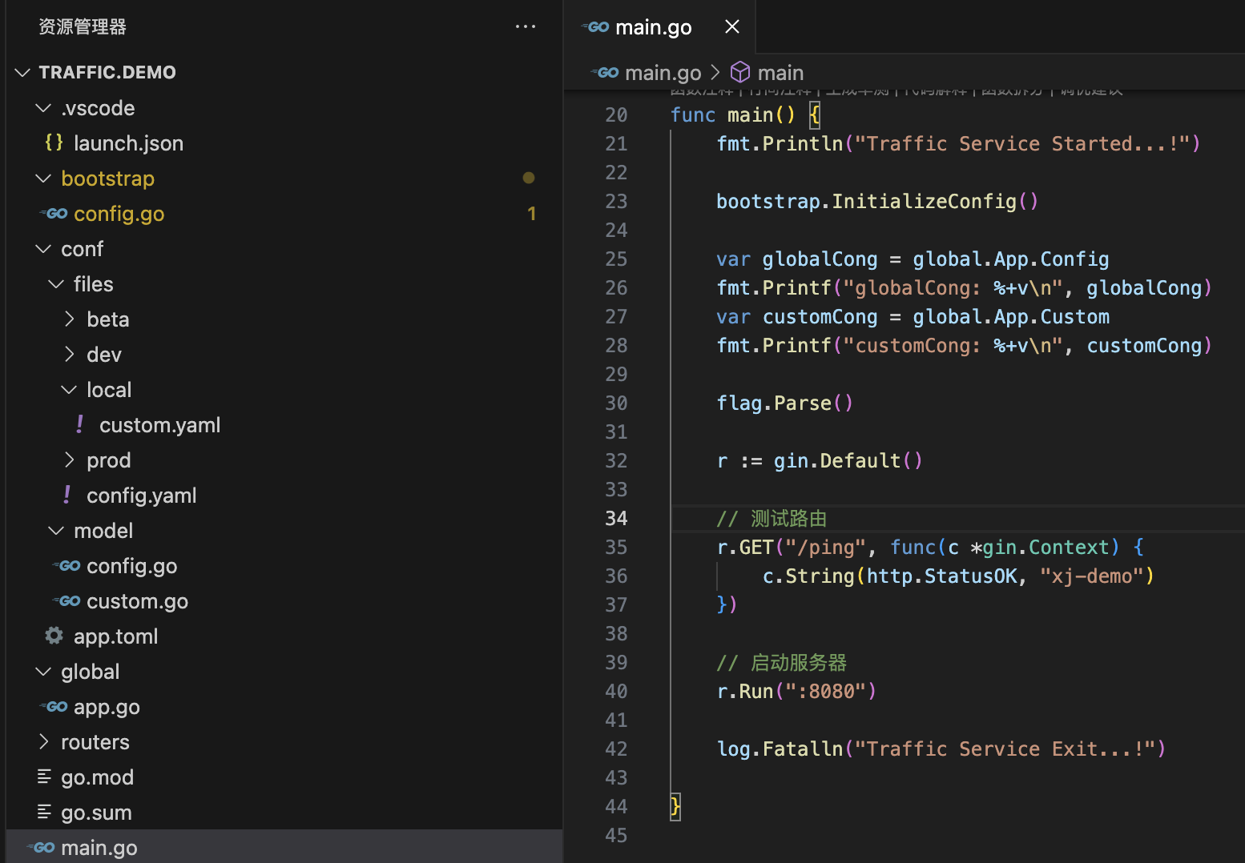
Task: Click the log.Fatalln exit message line
Action: tap(941, 749)
